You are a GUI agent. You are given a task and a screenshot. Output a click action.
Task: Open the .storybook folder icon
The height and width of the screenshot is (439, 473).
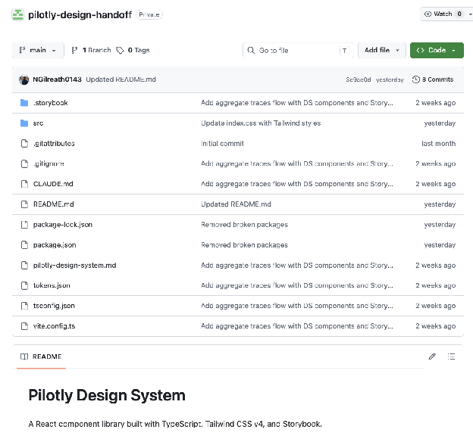24,103
